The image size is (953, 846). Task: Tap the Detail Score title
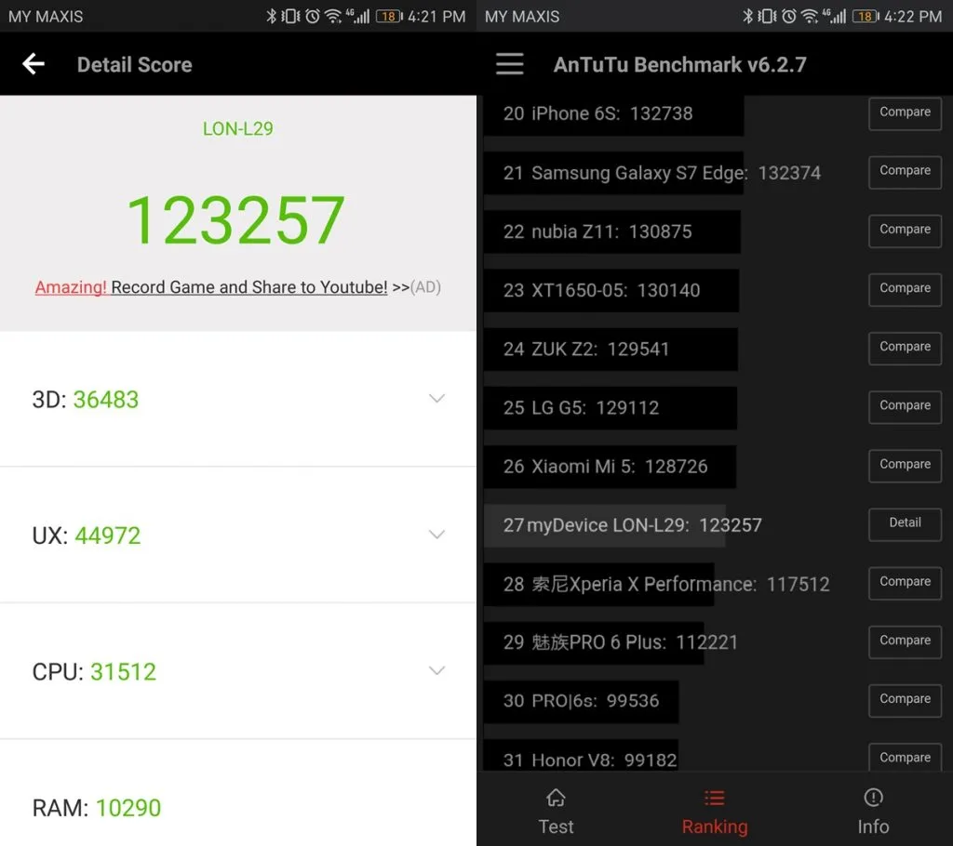tap(134, 64)
